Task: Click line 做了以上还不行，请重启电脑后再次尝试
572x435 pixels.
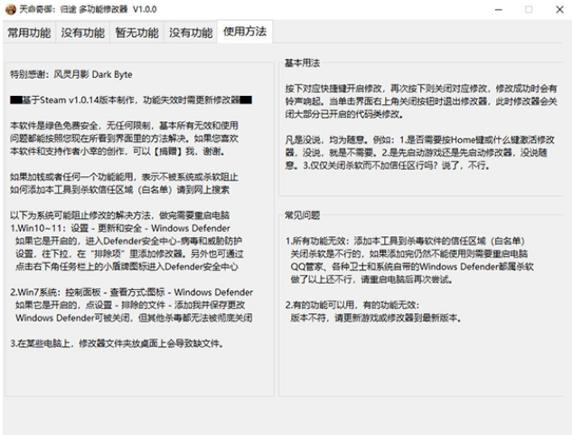Action: [371, 279]
